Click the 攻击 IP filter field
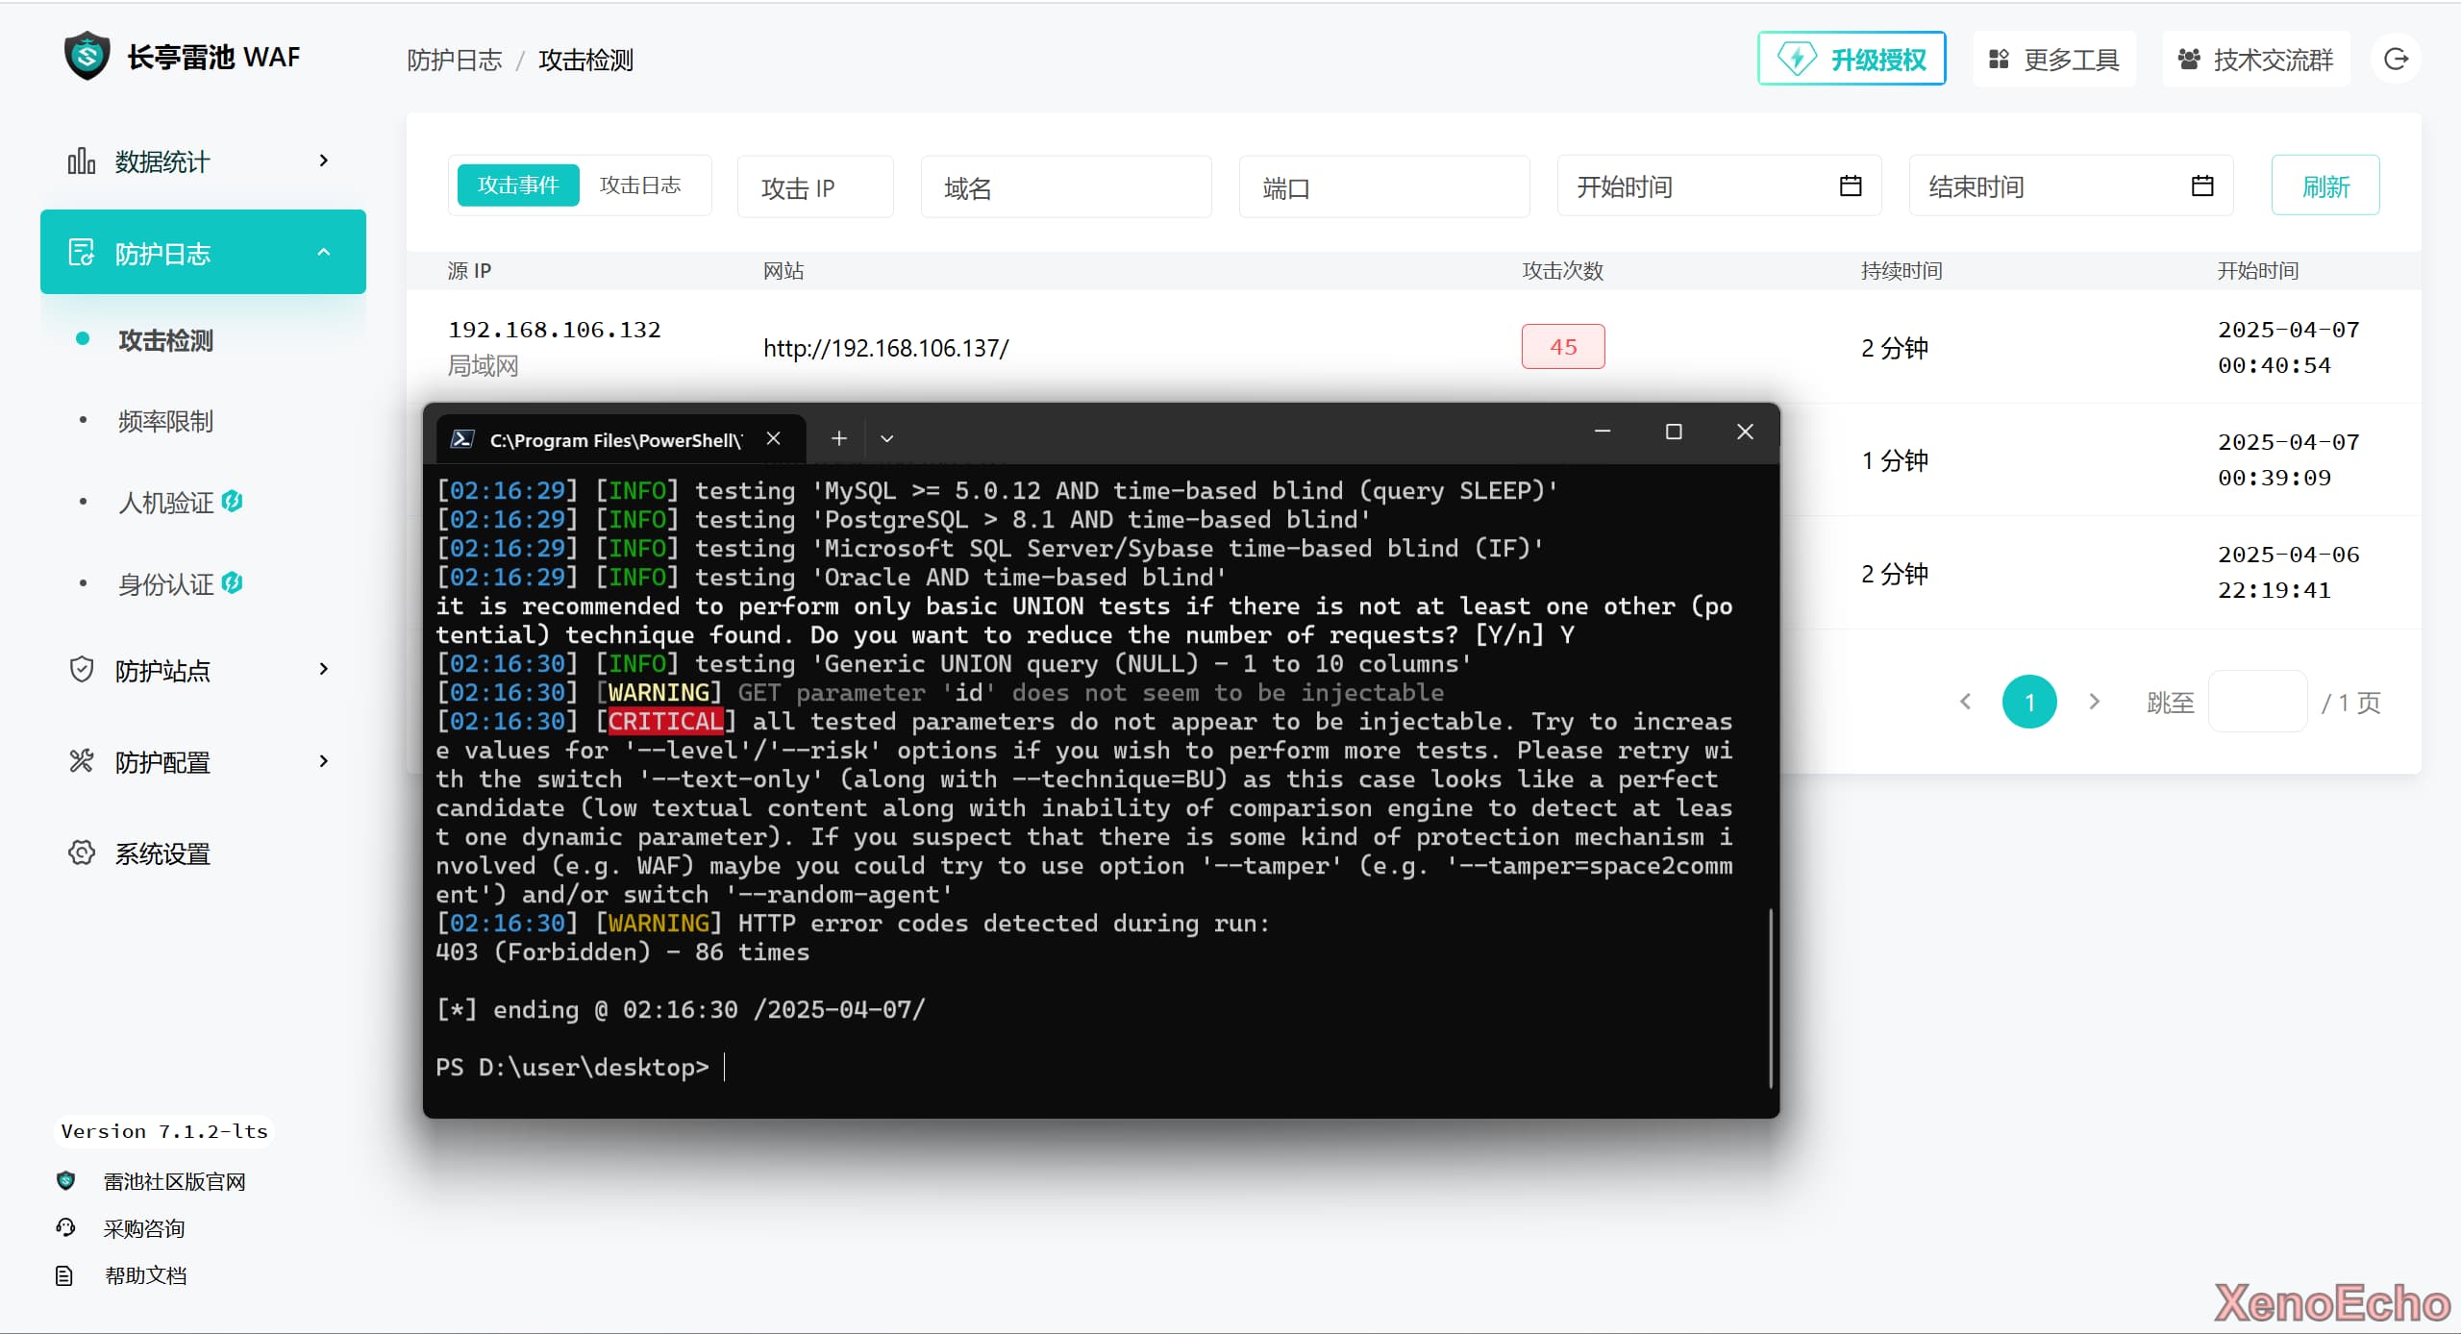2461x1334 pixels. click(814, 187)
